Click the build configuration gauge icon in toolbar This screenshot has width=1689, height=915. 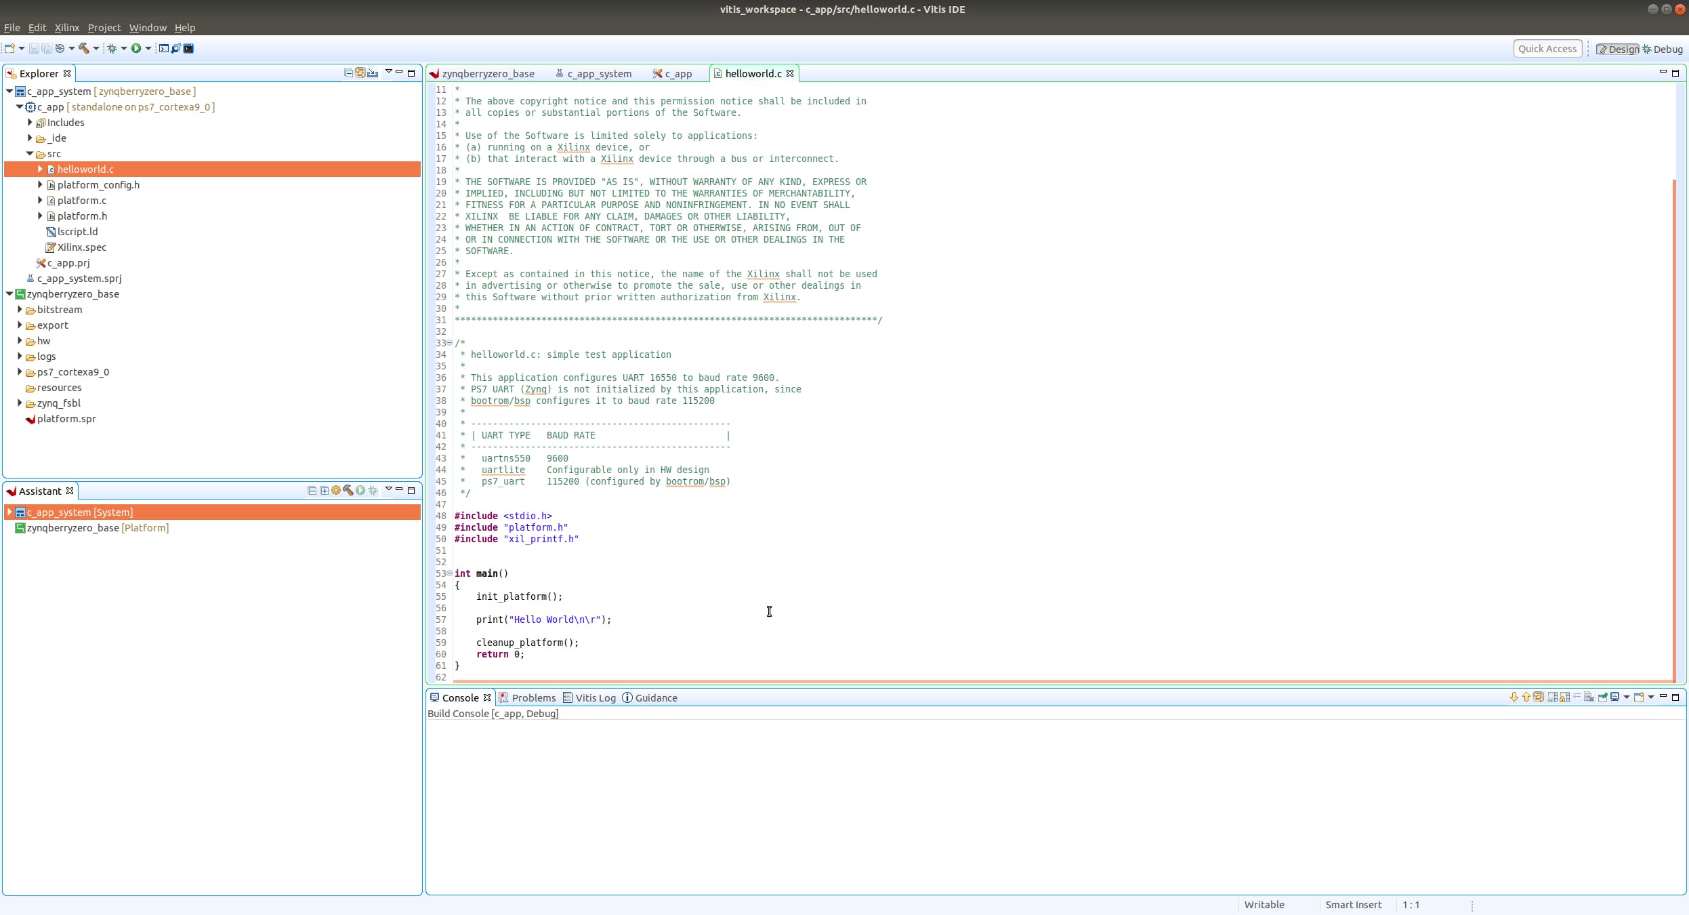click(x=60, y=48)
